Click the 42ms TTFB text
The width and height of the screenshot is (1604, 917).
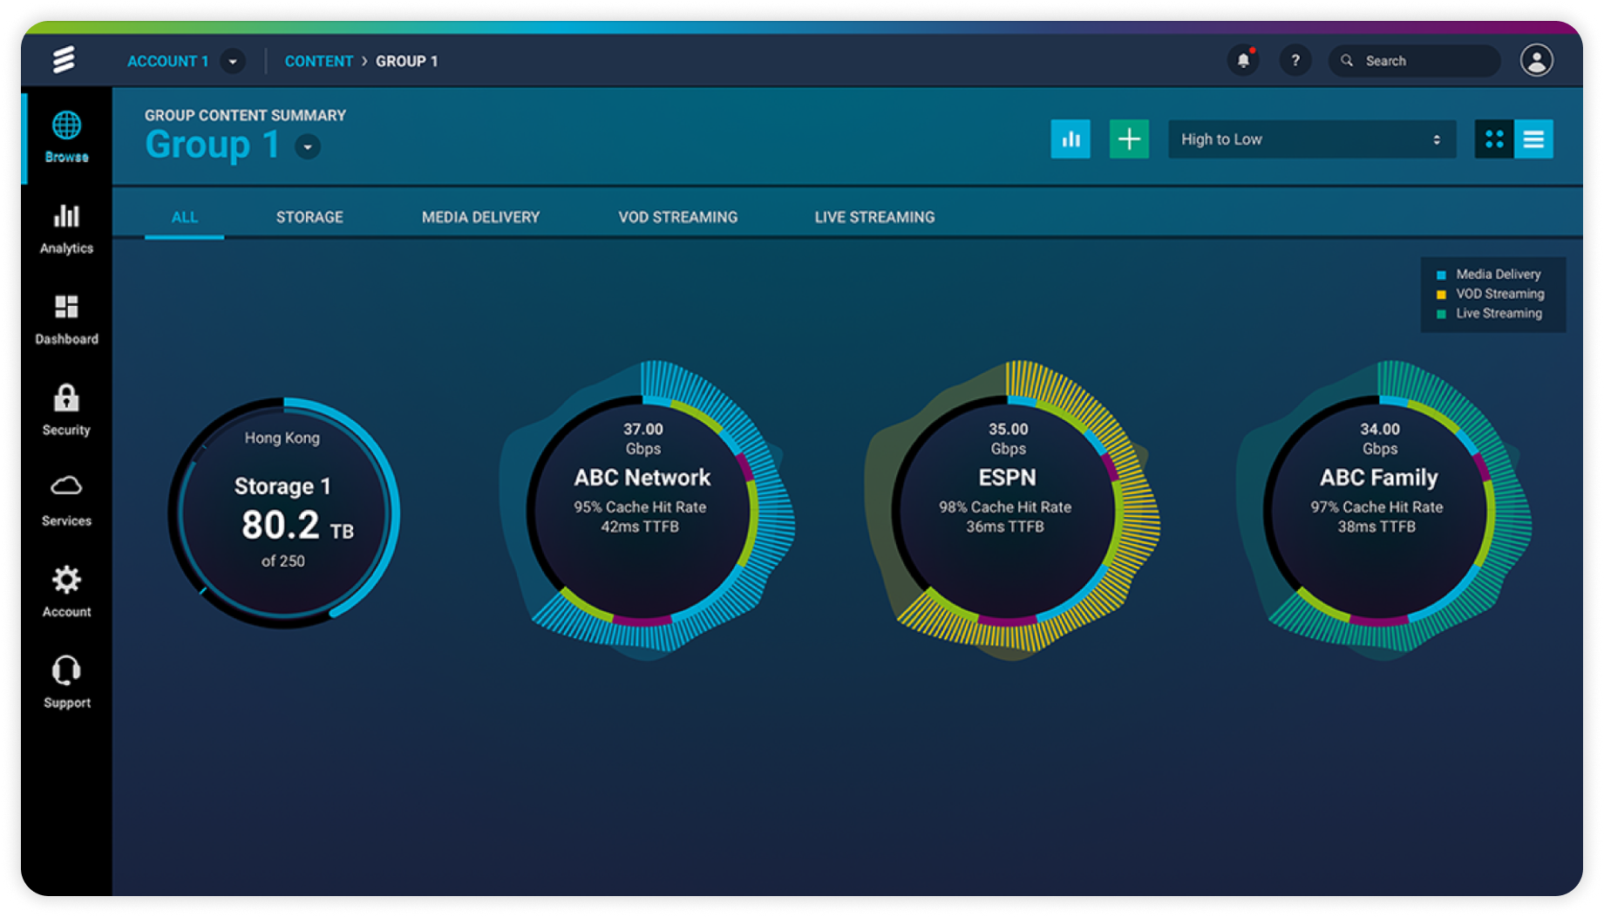[x=640, y=527]
